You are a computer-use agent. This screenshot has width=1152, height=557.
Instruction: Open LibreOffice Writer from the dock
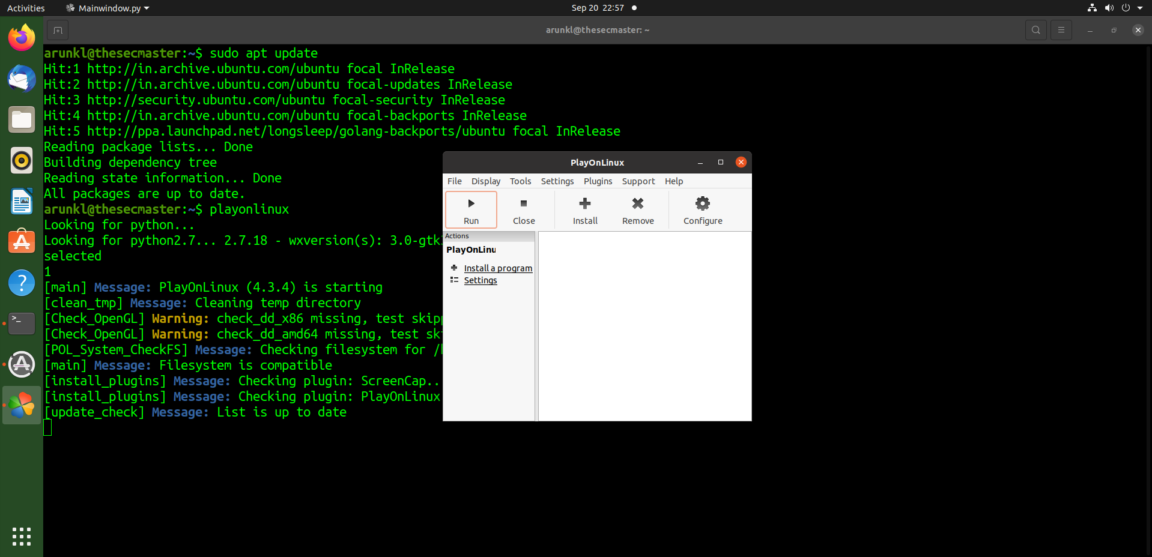[x=22, y=201]
